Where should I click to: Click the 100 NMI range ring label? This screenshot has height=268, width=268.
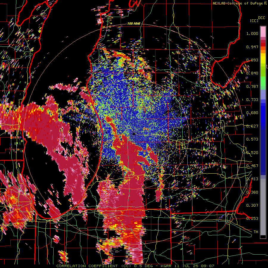point(134,24)
